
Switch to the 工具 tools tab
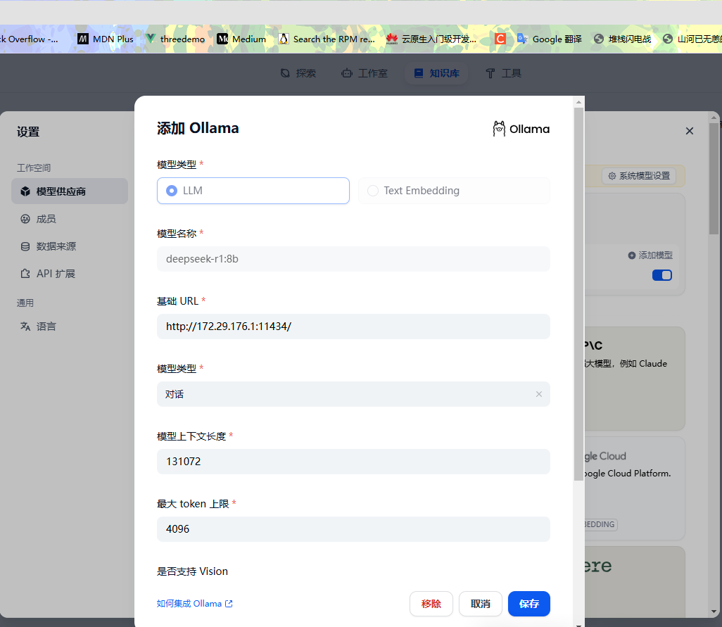pyautogui.click(x=503, y=73)
